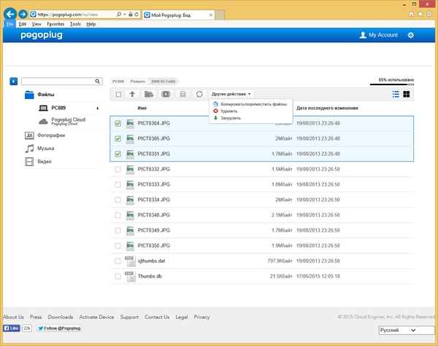Click the Pictures breadcrumb
The height and width of the screenshot is (346, 438).
click(137, 82)
